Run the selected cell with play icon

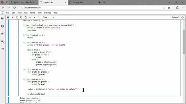[x=30, y=17]
